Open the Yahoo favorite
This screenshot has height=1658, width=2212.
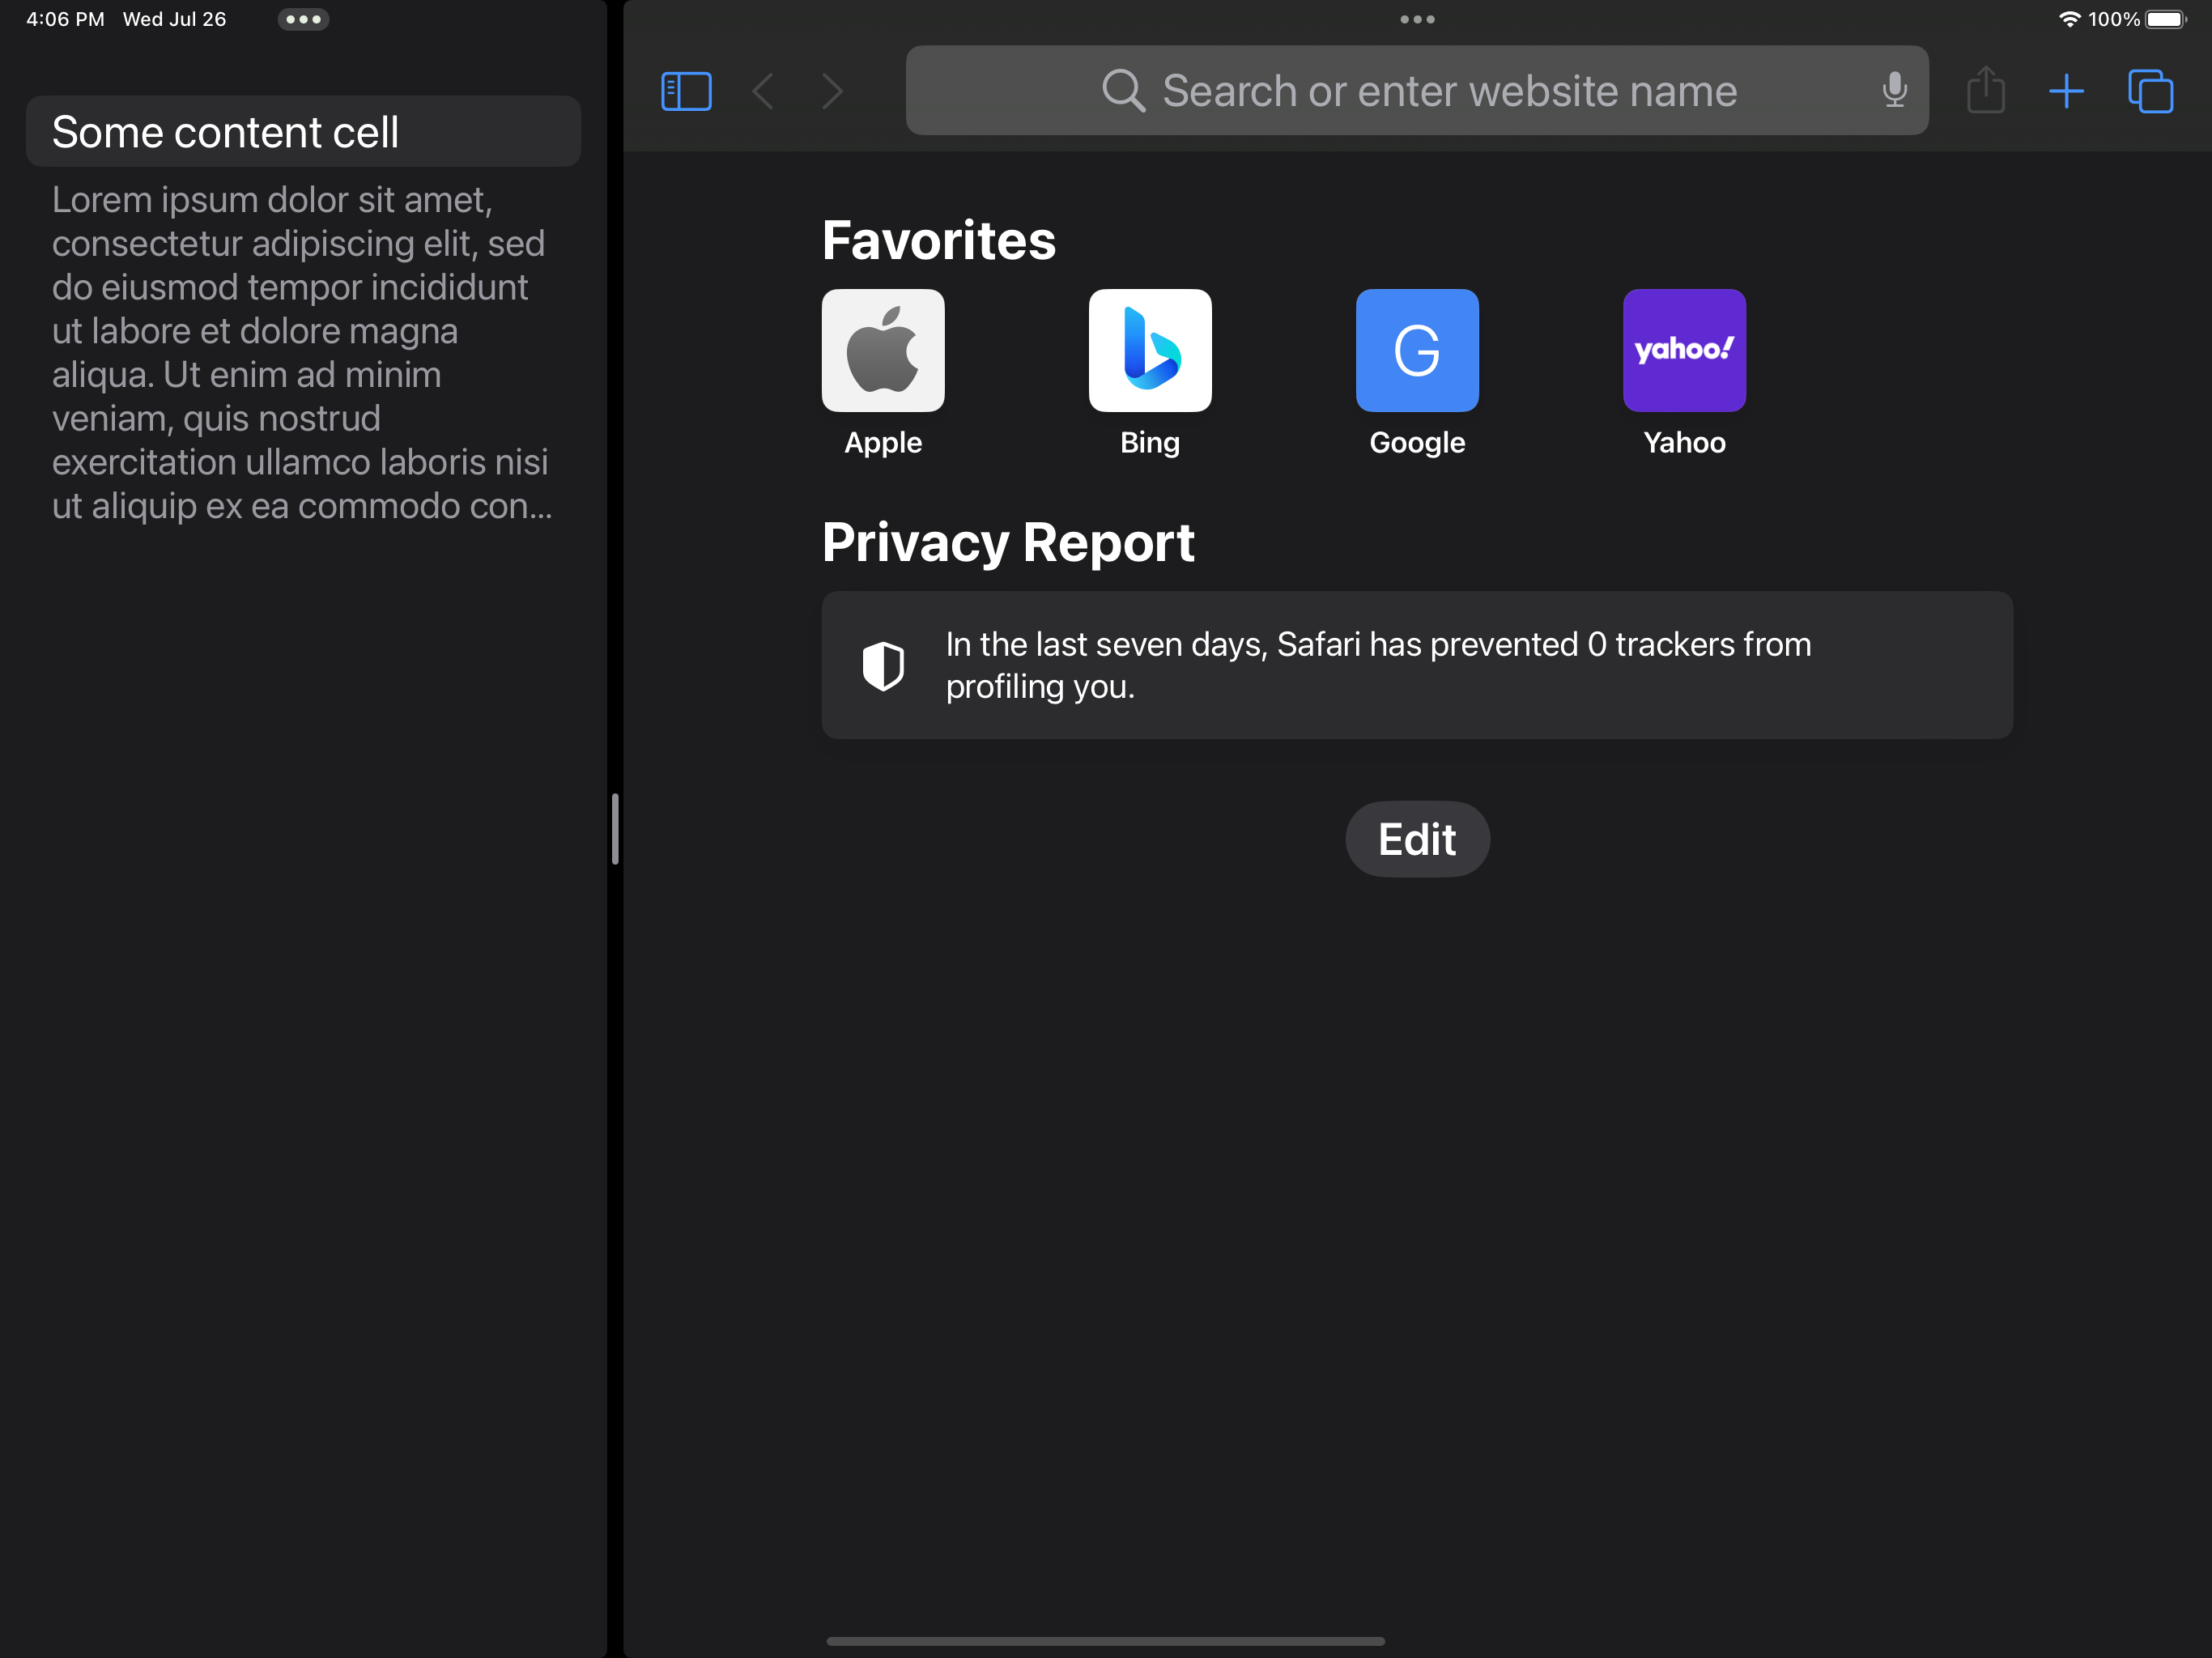1684,351
